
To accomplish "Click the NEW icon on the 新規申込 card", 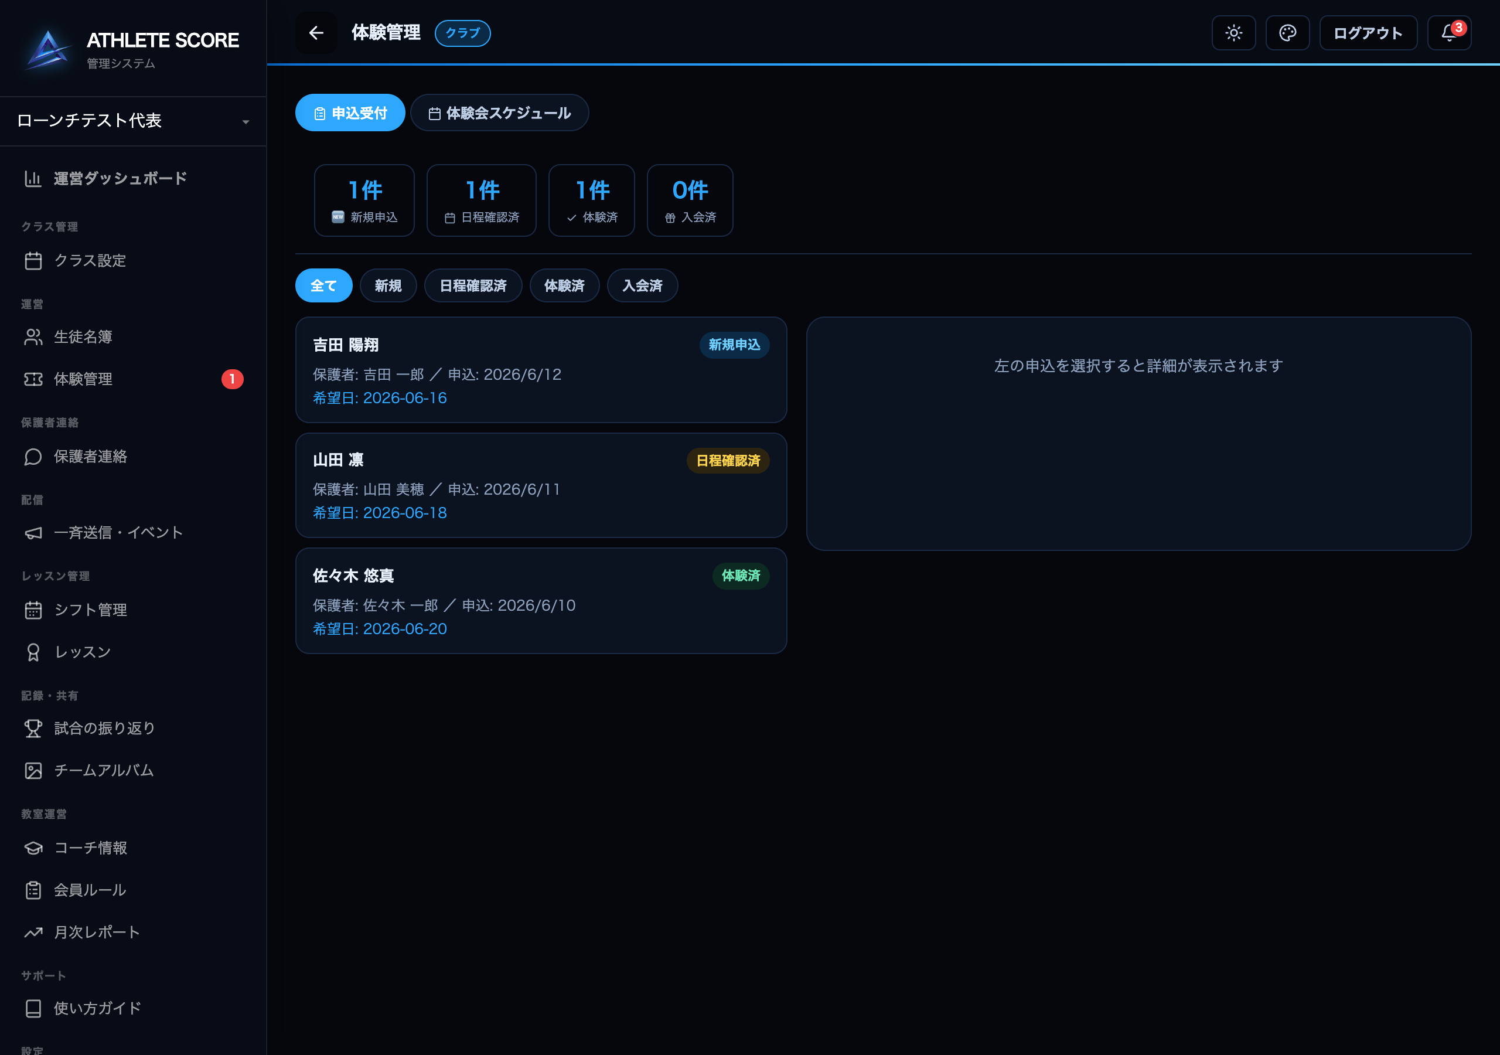I will tap(337, 217).
